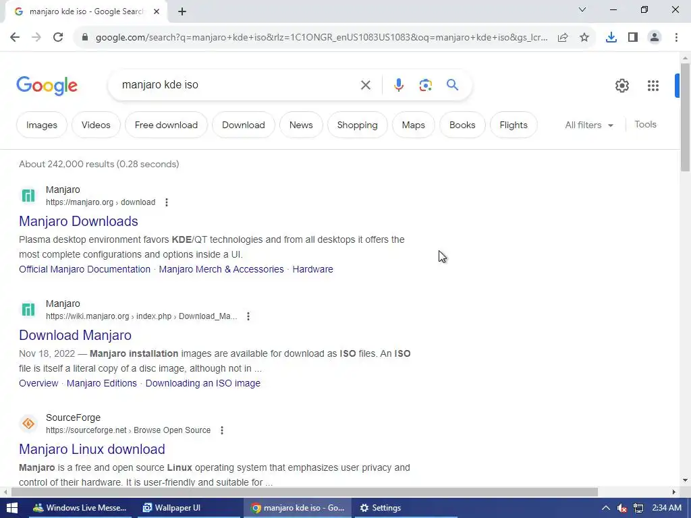Screen dimensions: 691x518
Task: Filter results by Videos
Action: coord(96,125)
